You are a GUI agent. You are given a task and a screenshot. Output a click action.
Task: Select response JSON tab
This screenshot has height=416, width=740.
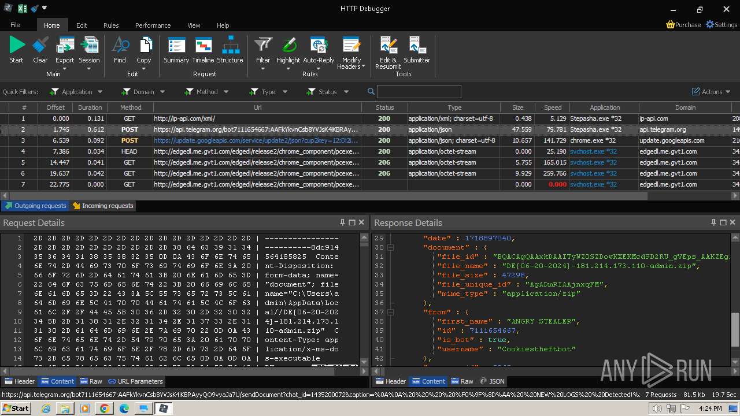[x=492, y=381]
